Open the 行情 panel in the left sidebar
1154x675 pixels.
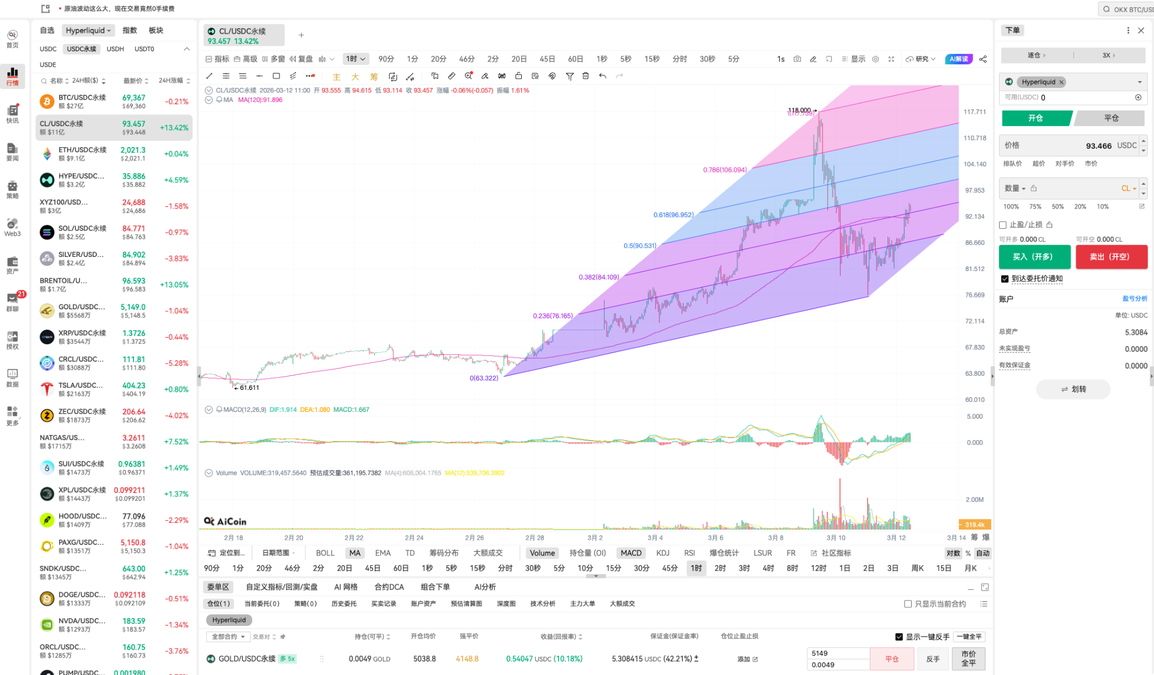click(12, 76)
